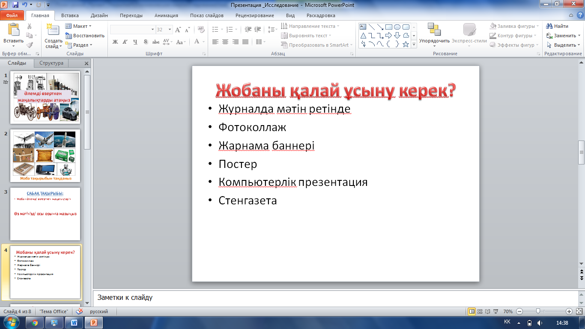
Task: Open Chrome from the Windows taskbar
Action: 35,323
